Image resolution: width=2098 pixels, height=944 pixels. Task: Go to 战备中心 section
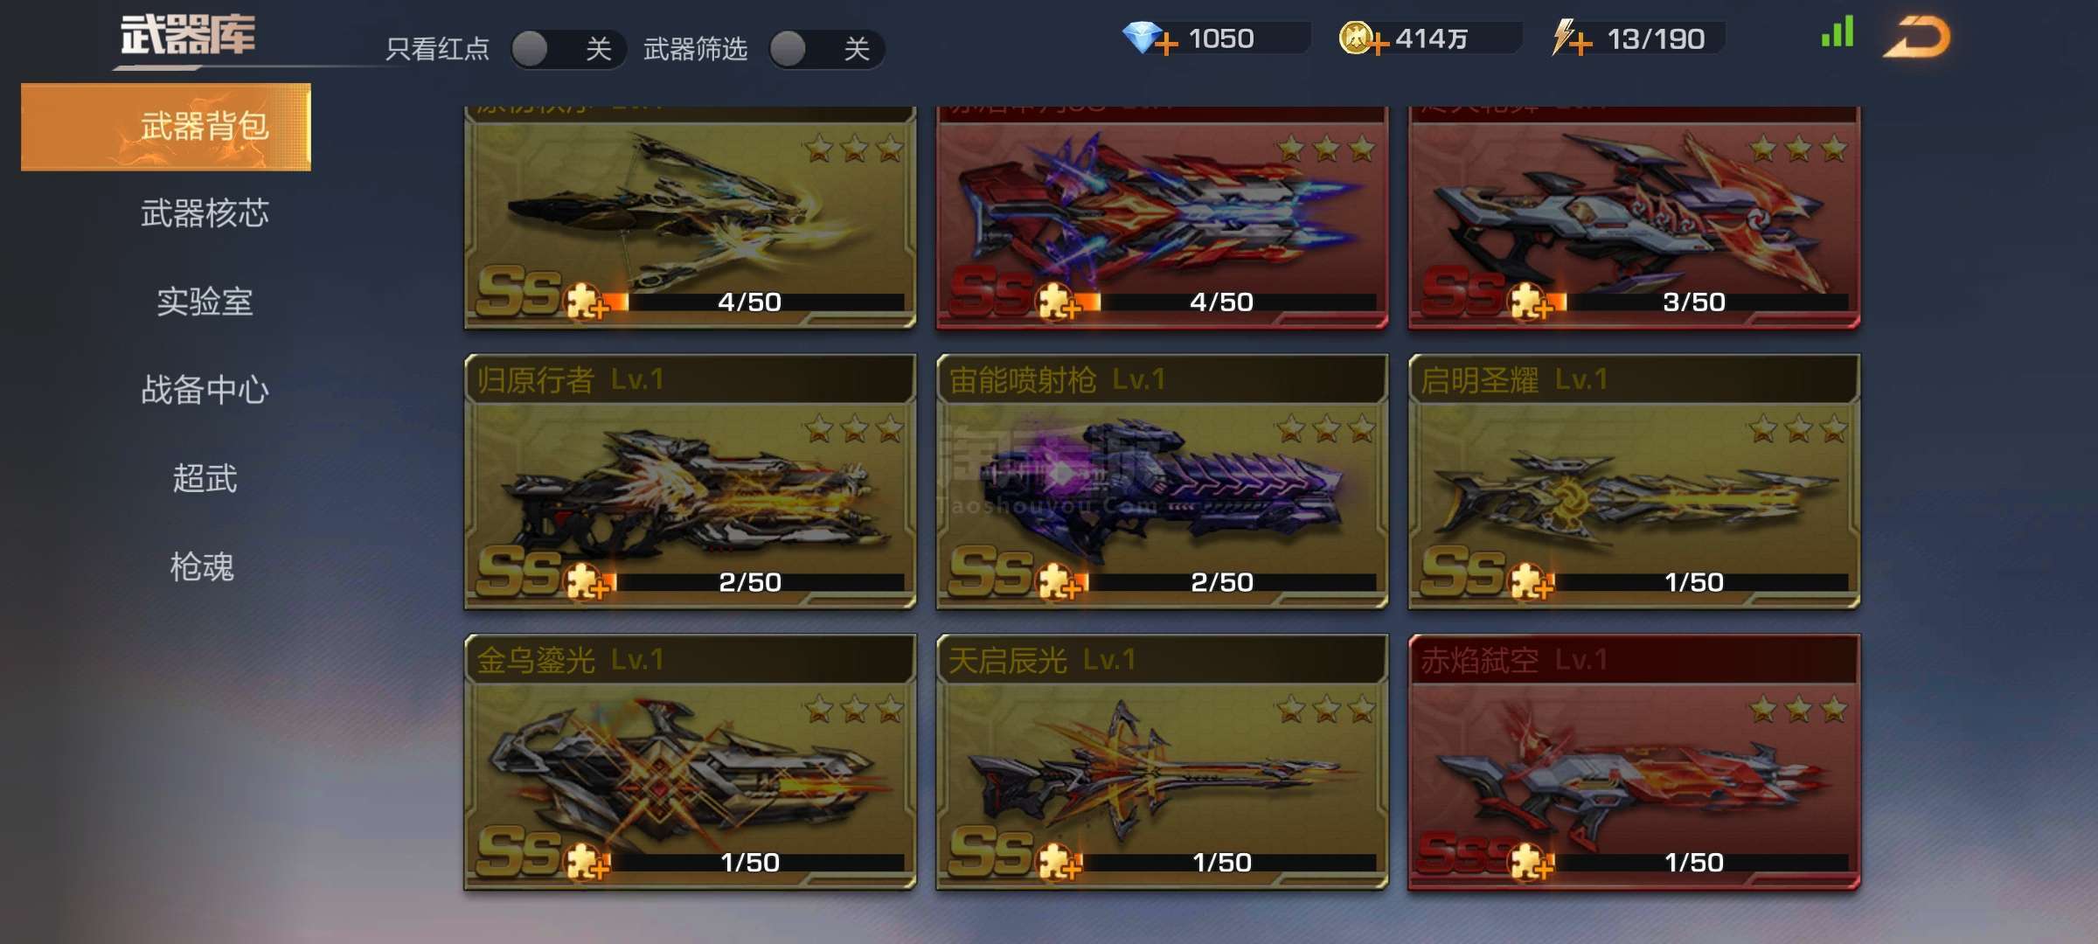(x=205, y=390)
